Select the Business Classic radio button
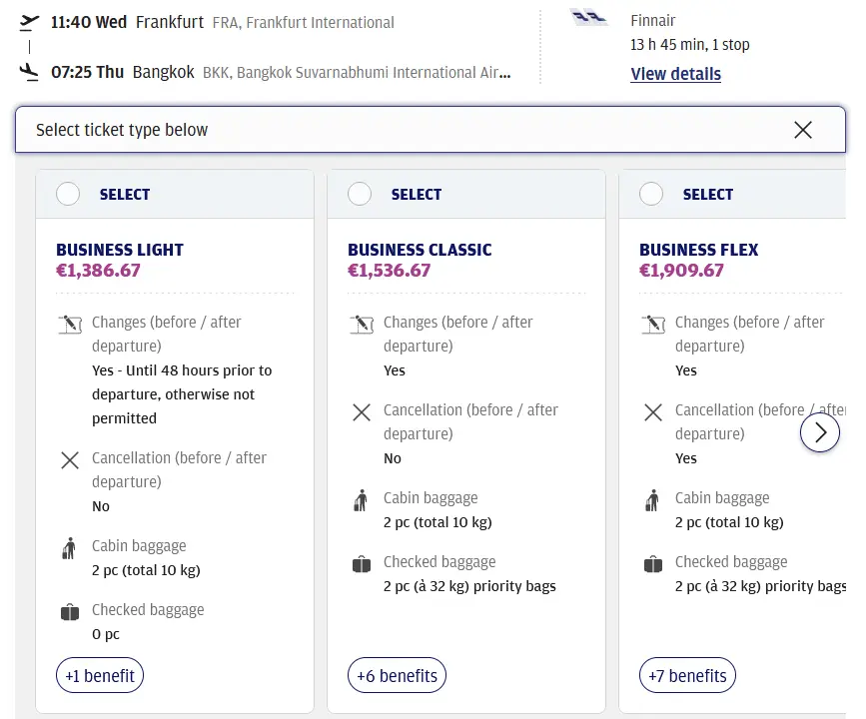Viewport: 866px width, 719px height. [x=360, y=194]
